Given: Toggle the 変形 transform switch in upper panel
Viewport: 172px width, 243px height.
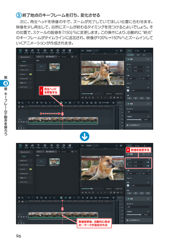Looking at the screenshot, I should [128, 59].
